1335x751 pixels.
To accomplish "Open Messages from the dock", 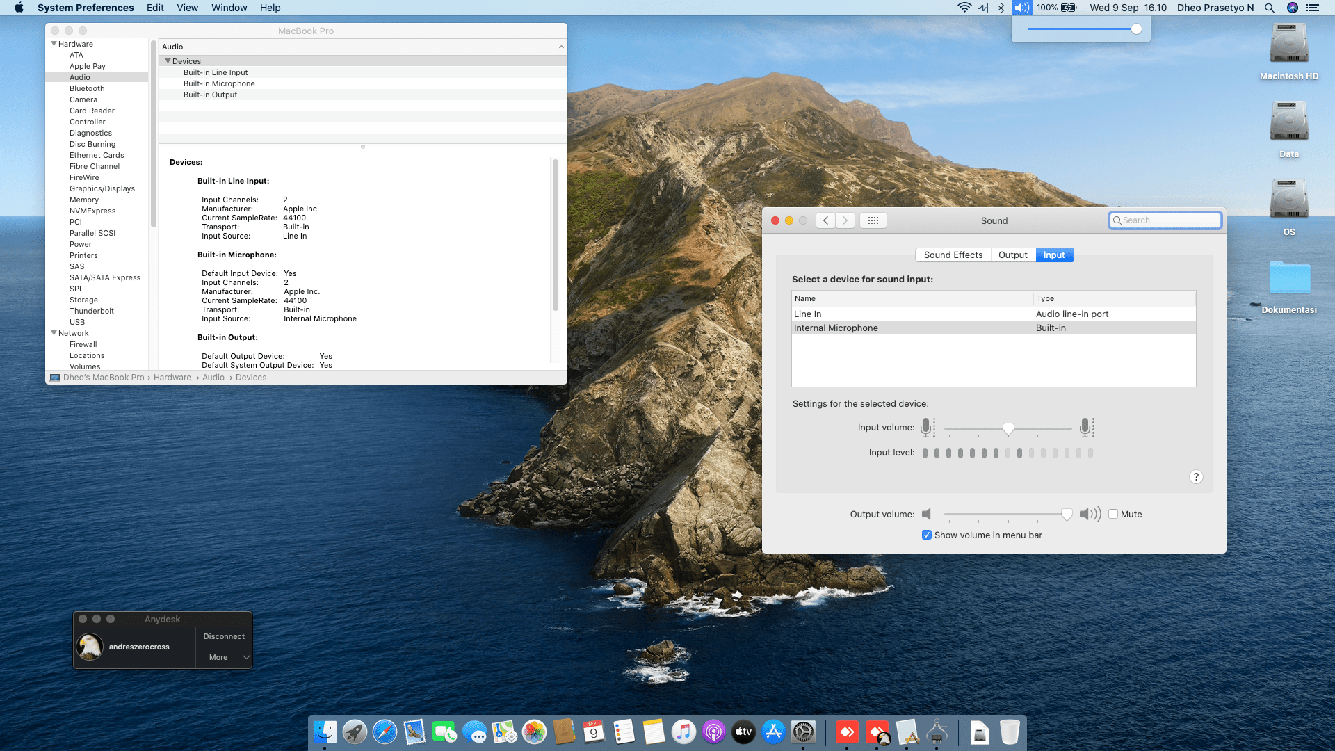I will point(474,732).
